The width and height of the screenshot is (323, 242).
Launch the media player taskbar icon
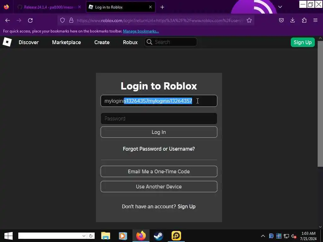123,236
